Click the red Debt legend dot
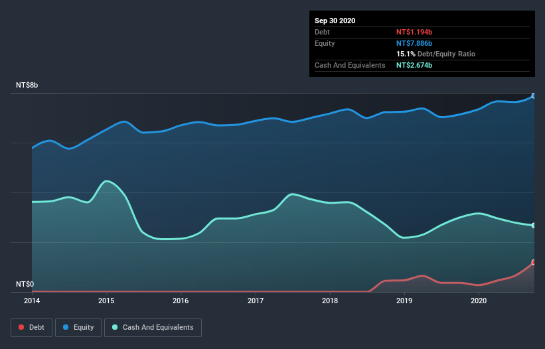Screen dimensions: 545x349 click(21, 327)
